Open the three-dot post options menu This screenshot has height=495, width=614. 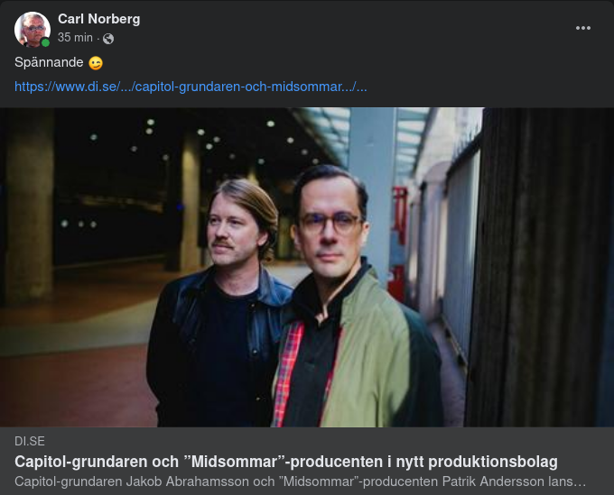pos(583,28)
